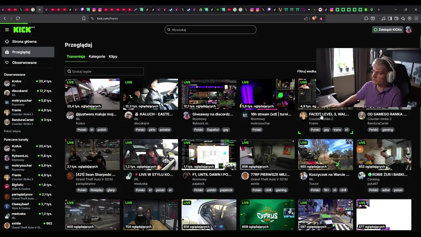Open Classybeef in recommended channels
Image resolution: width=421 pixels, height=237 pixels.
pyautogui.click(x=28, y=206)
